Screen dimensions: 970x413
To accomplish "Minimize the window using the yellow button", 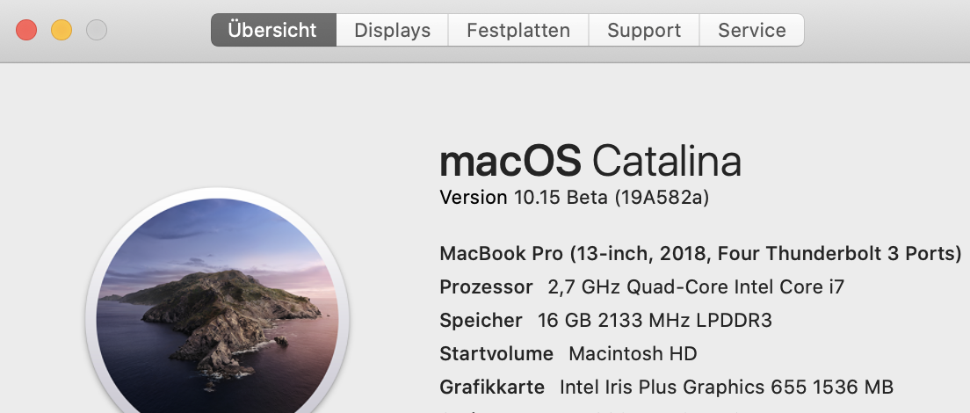I will 62,30.
